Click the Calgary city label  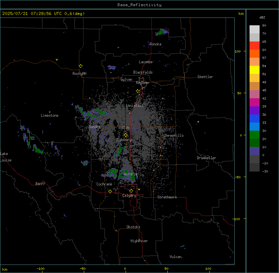pyautogui.click(x=129, y=196)
